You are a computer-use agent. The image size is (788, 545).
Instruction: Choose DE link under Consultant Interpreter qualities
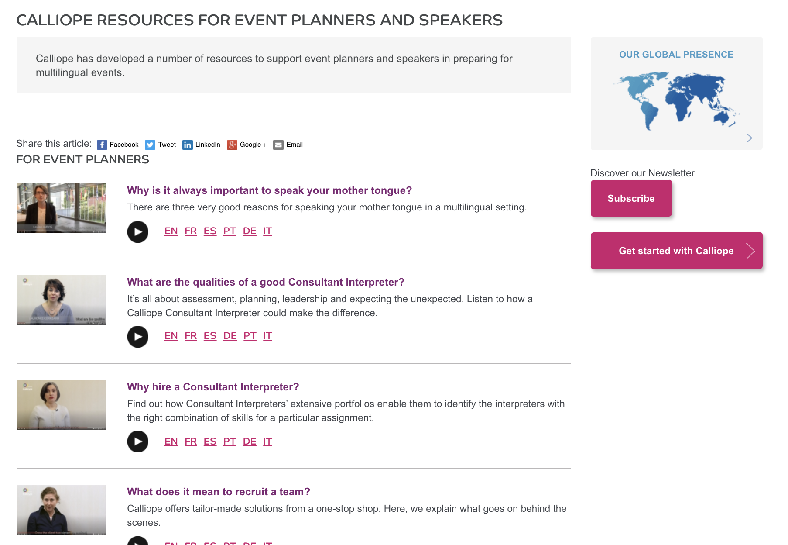230,336
